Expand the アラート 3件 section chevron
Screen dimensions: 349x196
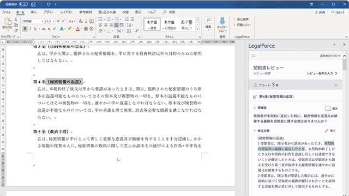coord(336,85)
